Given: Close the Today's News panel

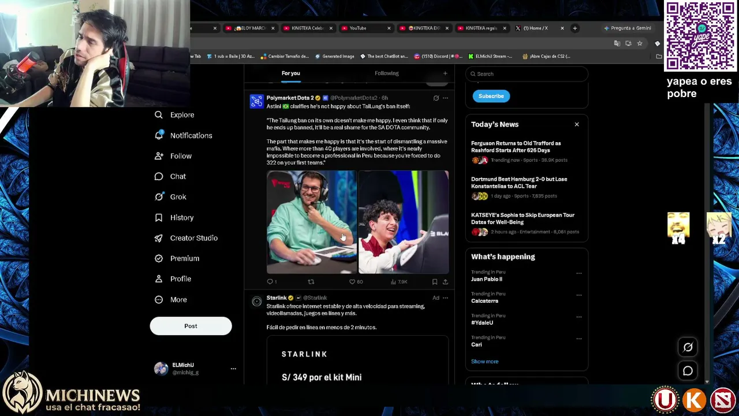Looking at the screenshot, I should click(x=576, y=124).
